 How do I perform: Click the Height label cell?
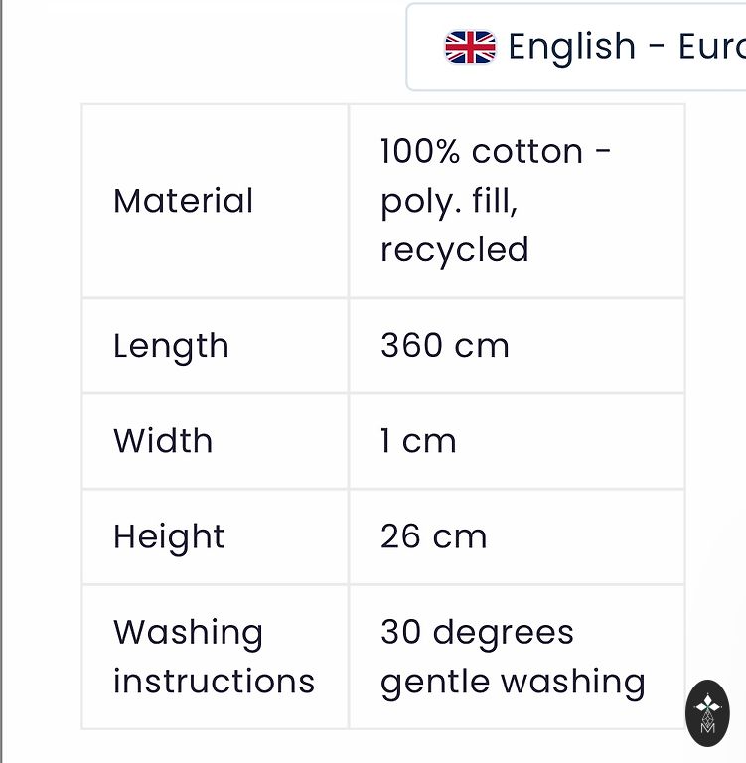coord(169,537)
